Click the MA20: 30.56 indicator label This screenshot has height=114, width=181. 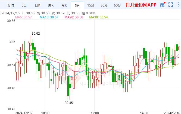tap(74, 17)
